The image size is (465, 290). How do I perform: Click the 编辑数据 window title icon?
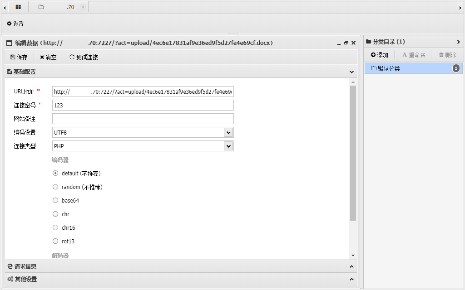click(x=9, y=43)
